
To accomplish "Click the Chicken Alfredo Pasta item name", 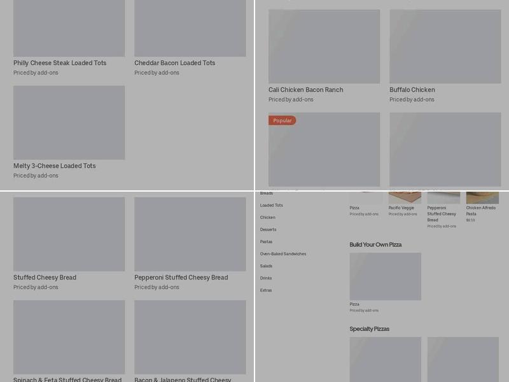I will tap(481, 211).
